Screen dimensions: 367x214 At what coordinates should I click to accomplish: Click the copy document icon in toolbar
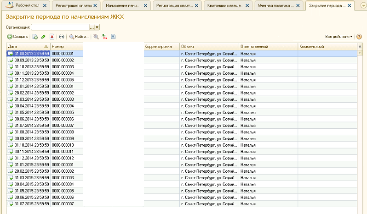(x=35, y=37)
